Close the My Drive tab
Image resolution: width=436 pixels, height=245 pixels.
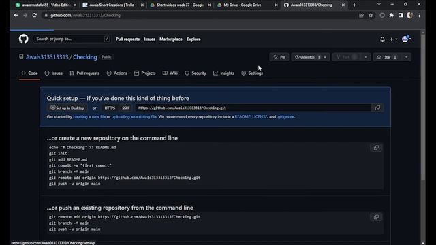pos(276,5)
